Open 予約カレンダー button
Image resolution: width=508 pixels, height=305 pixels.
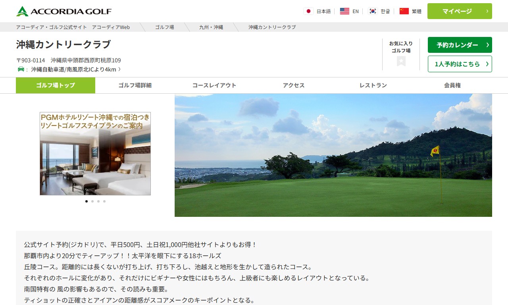pyautogui.click(x=460, y=45)
